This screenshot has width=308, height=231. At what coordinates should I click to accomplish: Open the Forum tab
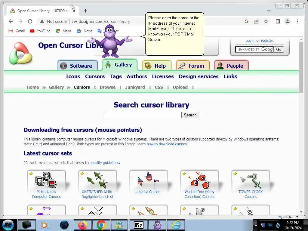[193, 66]
